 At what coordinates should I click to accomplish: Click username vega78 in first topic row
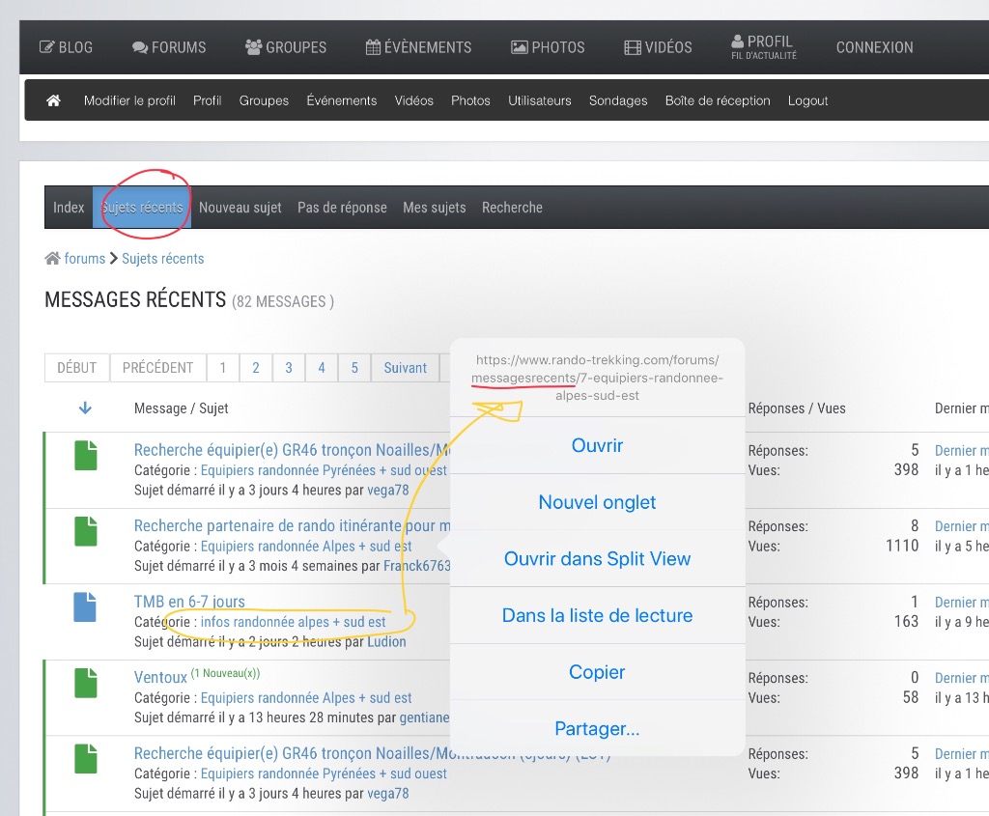pyautogui.click(x=387, y=490)
